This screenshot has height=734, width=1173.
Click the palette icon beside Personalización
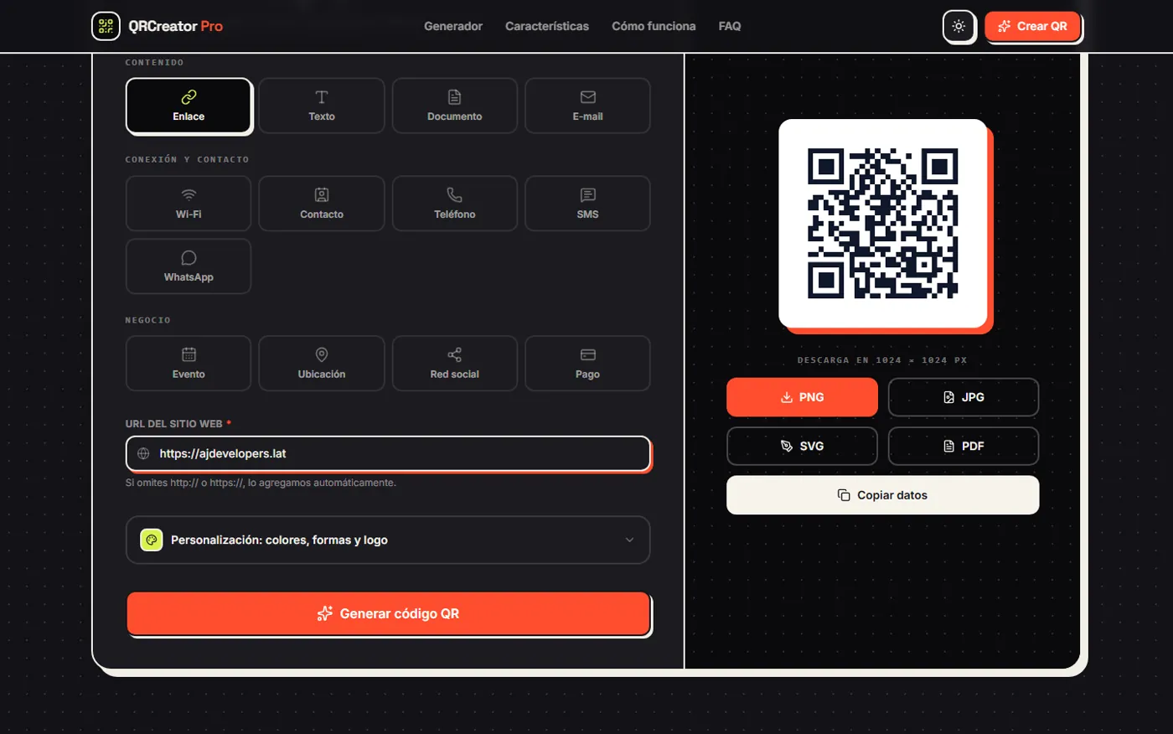(152, 540)
